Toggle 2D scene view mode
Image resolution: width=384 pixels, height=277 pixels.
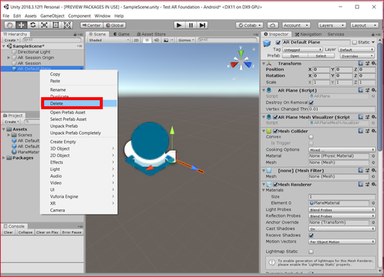136,40
